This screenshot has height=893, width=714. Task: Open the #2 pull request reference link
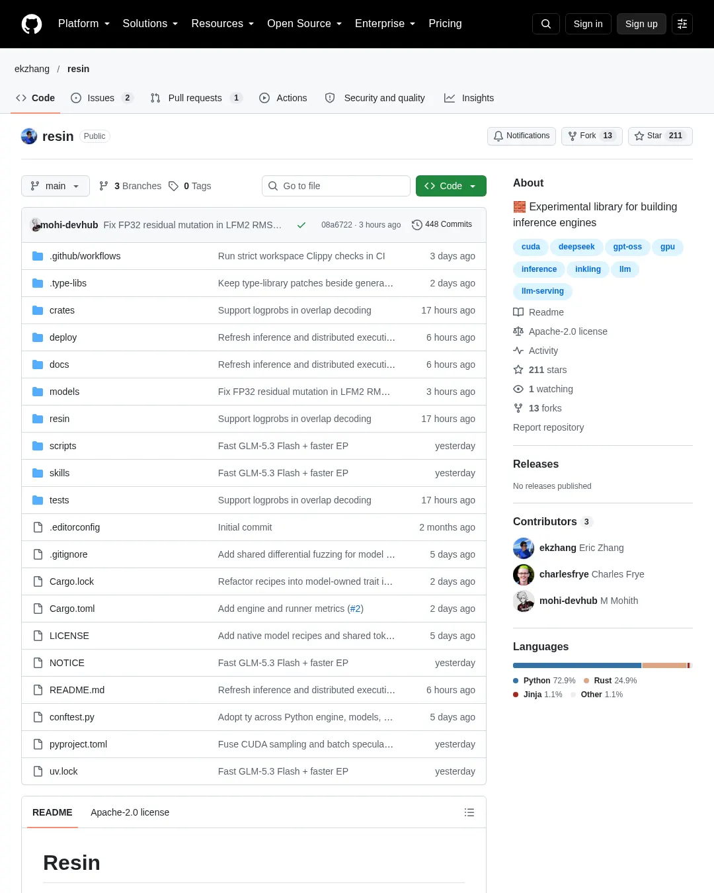(x=355, y=609)
